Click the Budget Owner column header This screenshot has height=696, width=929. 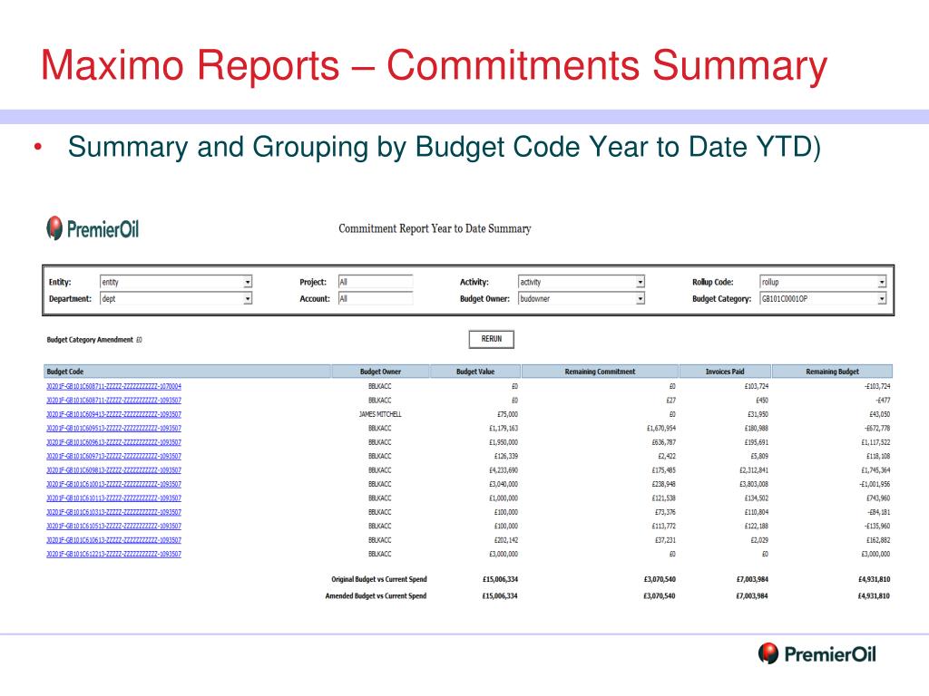[380, 372]
